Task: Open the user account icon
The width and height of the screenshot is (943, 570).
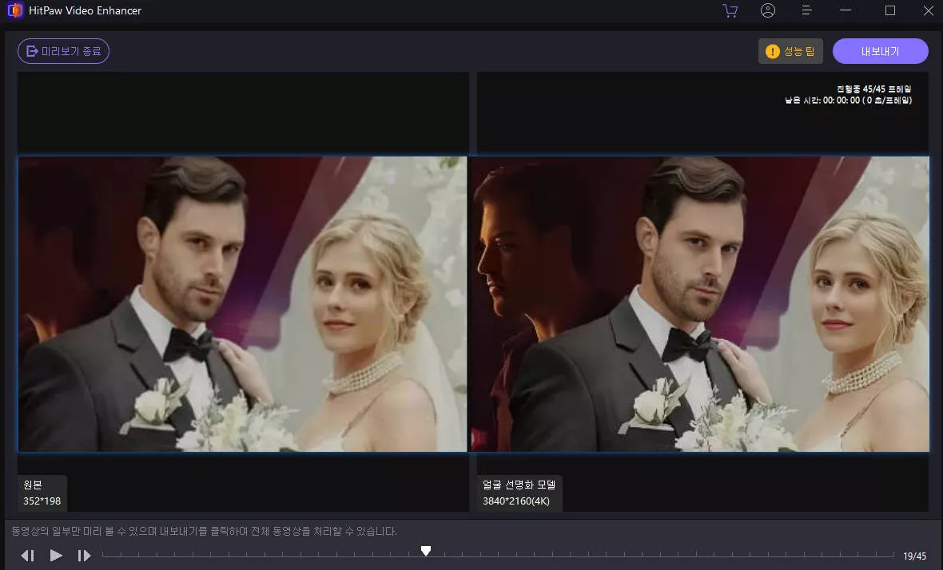Action: (768, 11)
